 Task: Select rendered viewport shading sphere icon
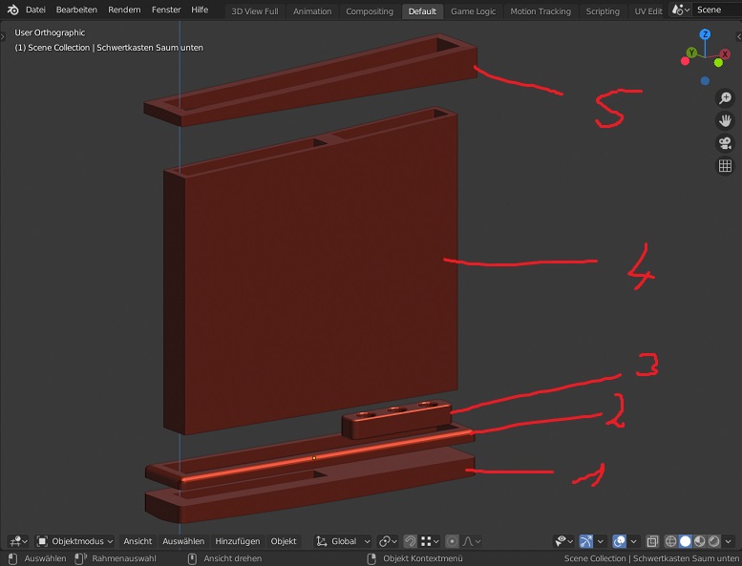[x=714, y=541]
